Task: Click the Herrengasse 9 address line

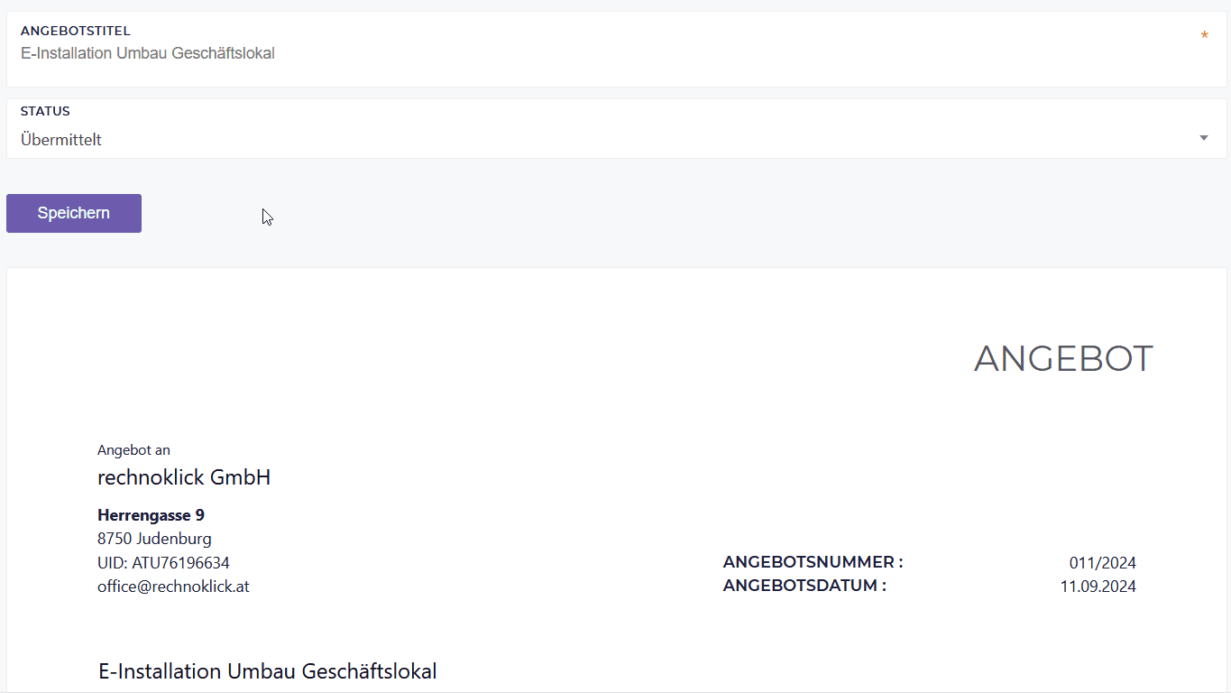Action: [151, 515]
